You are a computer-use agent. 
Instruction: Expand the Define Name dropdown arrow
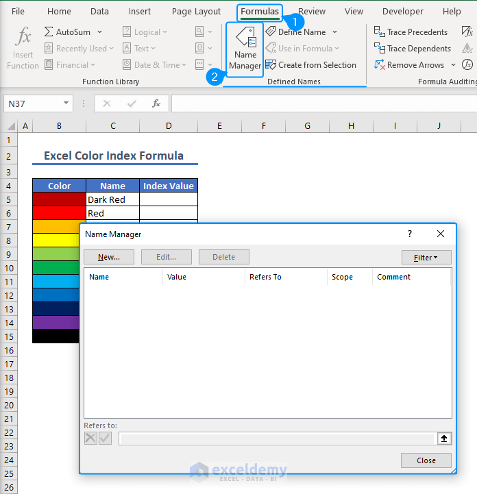click(x=334, y=32)
